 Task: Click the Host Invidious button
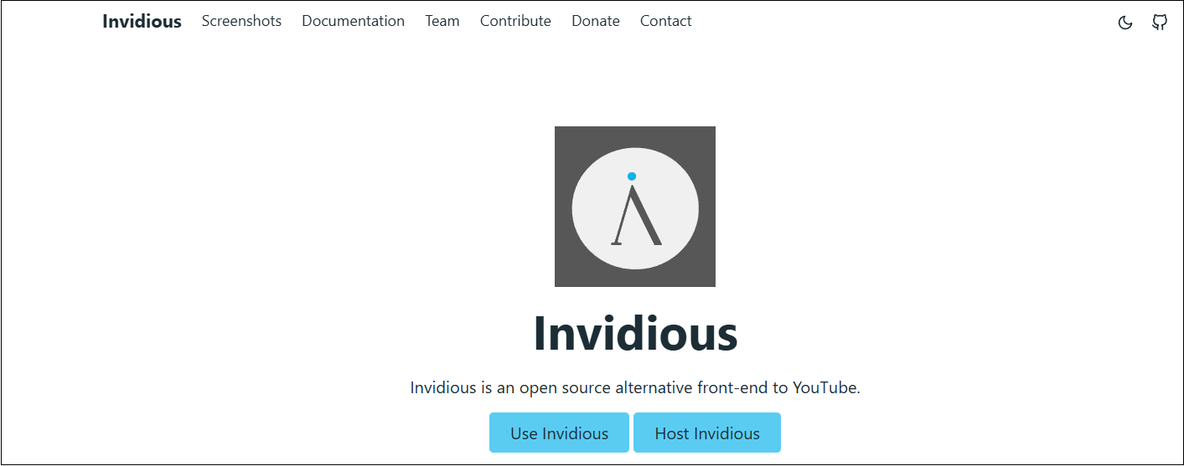pyautogui.click(x=707, y=433)
